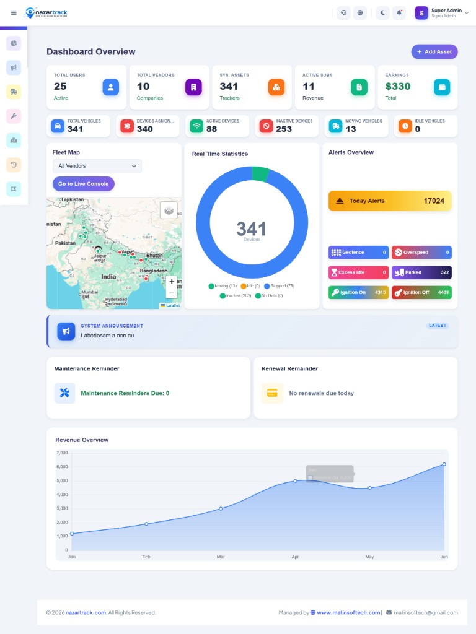Click the purple S avatar
The width and height of the screenshot is (476, 634).
421,13
